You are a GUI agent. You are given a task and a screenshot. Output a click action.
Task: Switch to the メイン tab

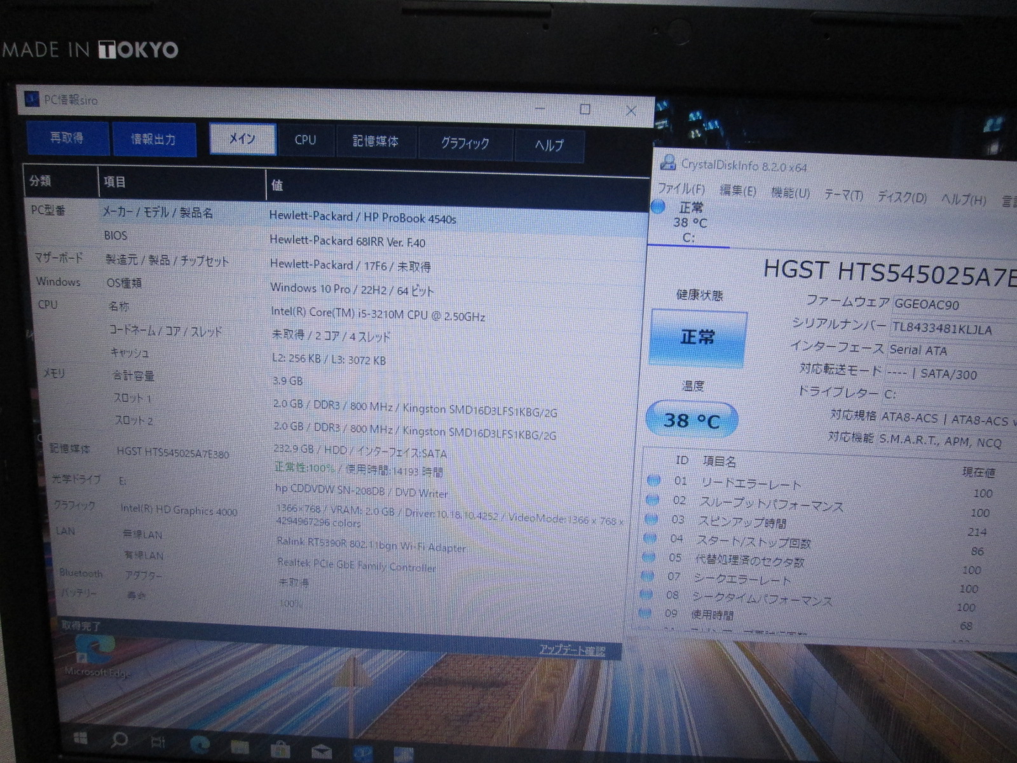click(x=242, y=139)
